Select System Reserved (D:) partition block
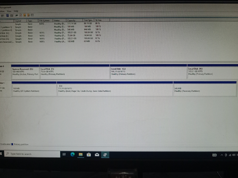This screenshot has width=238, height=178. [x=25, y=72]
